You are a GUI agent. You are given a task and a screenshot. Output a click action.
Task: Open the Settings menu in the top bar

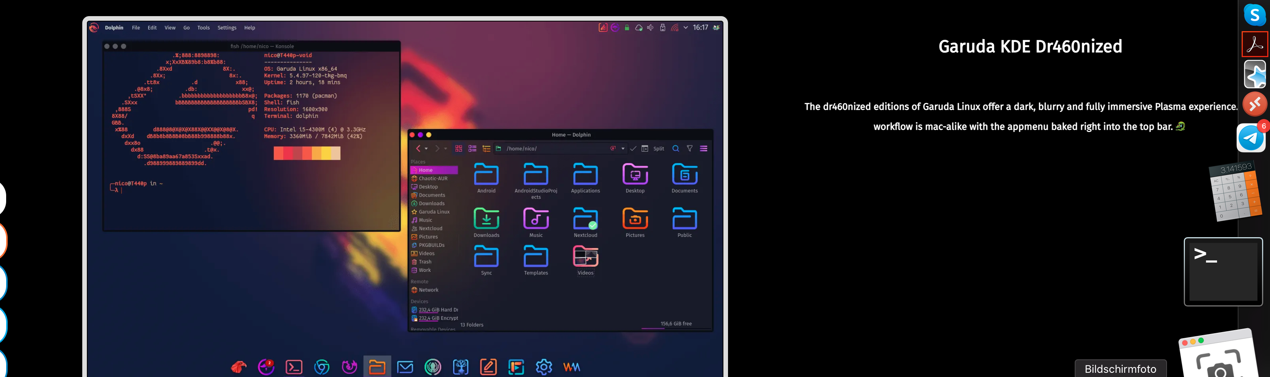[x=227, y=28]
